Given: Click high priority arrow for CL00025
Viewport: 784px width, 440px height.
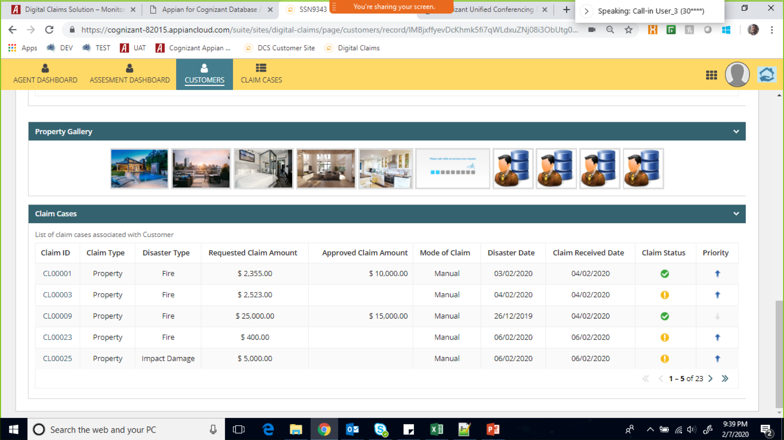Looking at the screenshot, I should 717,358.
